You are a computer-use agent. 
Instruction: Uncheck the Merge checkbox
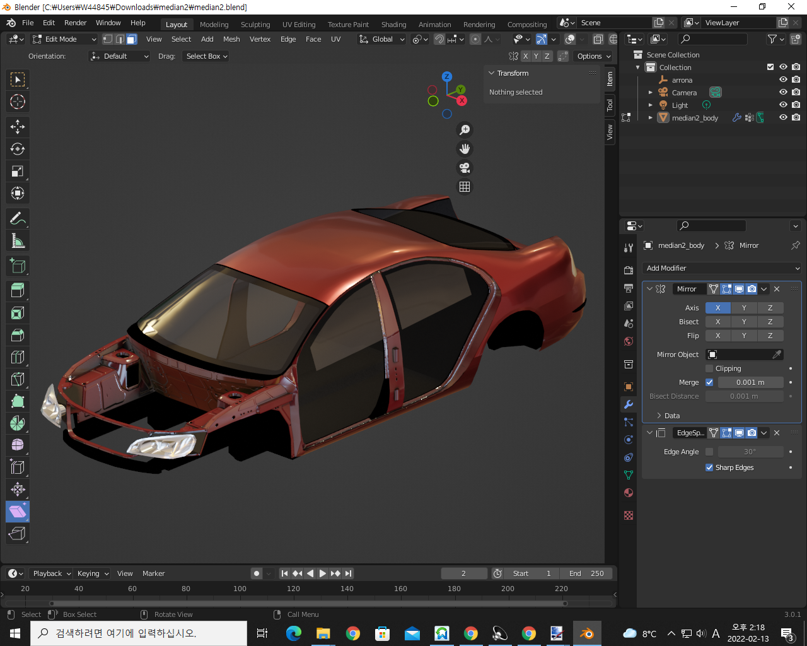(x=709, y=382)
